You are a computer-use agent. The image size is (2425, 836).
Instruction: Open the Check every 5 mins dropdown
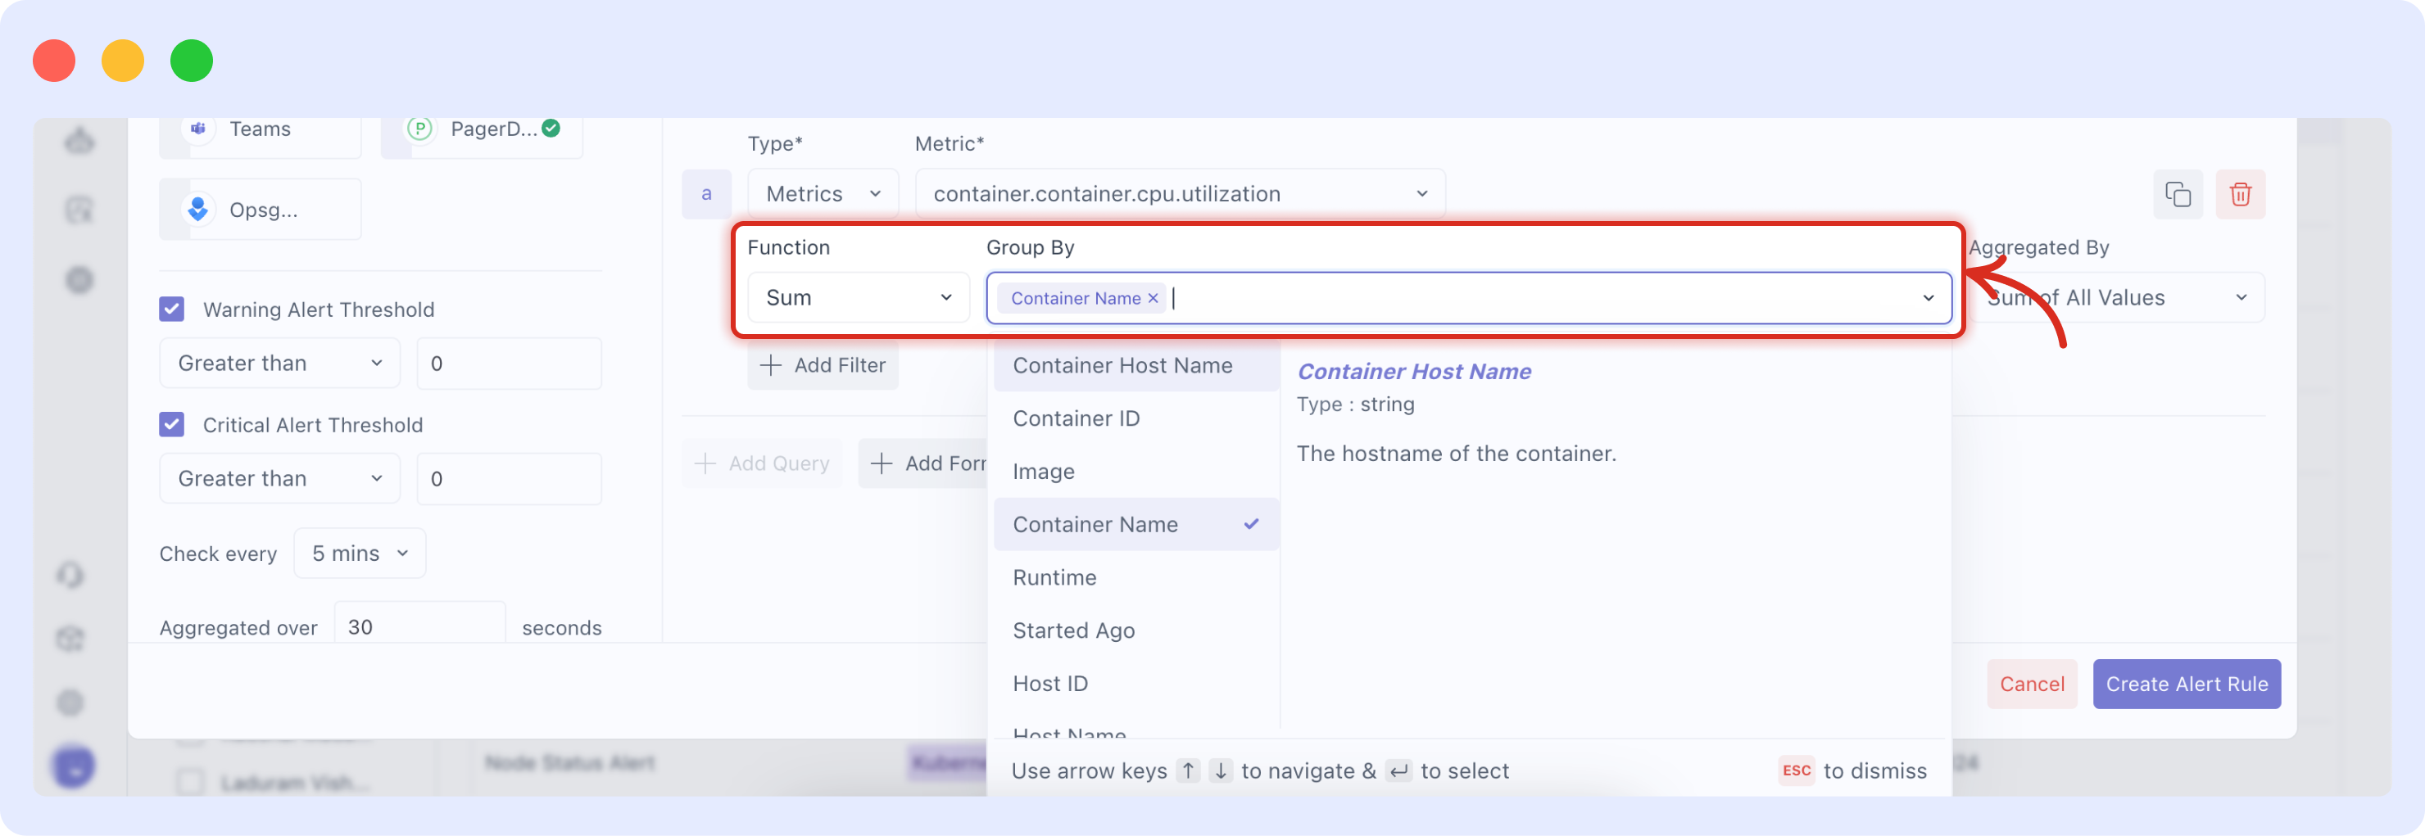click(360, 553)
